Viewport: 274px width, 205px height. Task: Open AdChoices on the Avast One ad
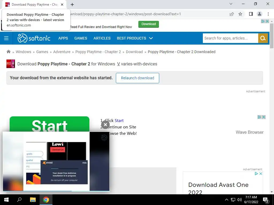[x=256, y=174]
